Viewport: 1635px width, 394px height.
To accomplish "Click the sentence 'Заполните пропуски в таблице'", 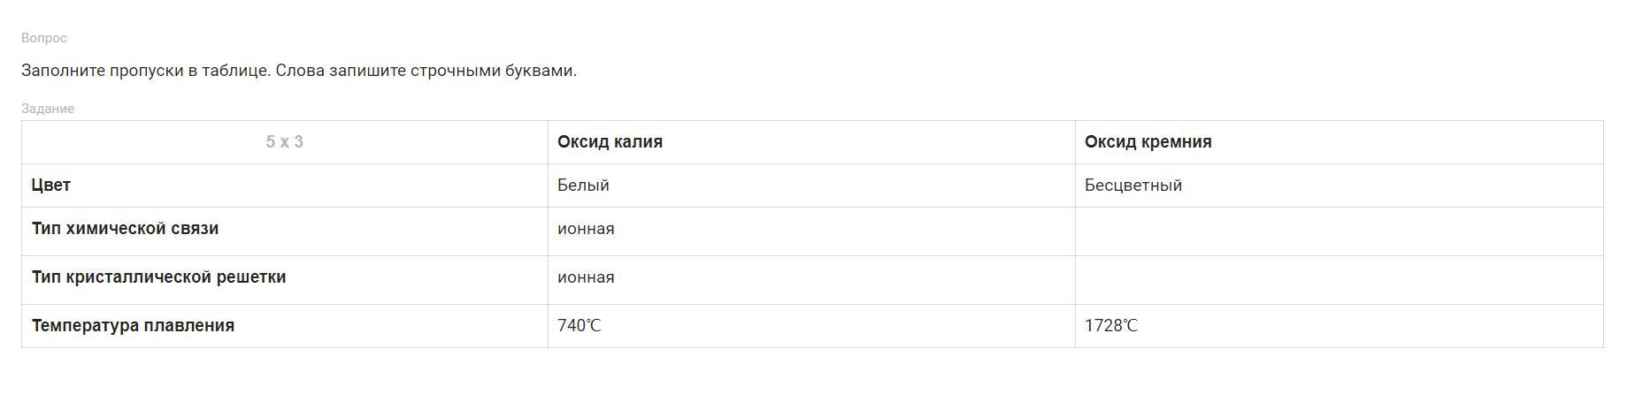I will tap(145, 71).
